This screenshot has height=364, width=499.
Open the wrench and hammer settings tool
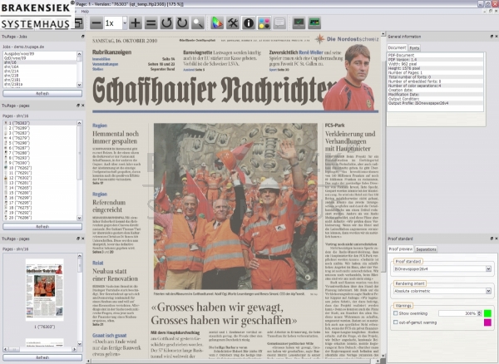233,23
